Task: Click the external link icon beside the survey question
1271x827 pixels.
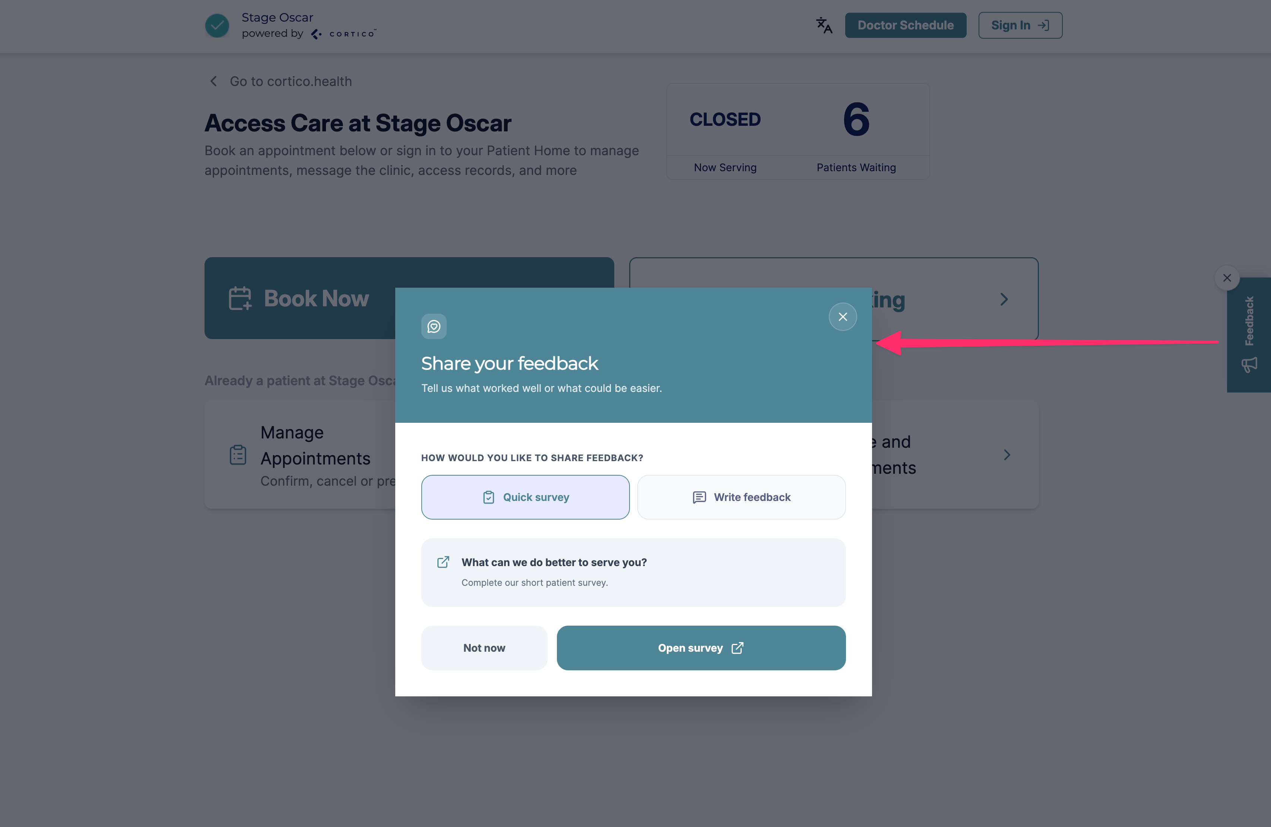Action: 443,562
